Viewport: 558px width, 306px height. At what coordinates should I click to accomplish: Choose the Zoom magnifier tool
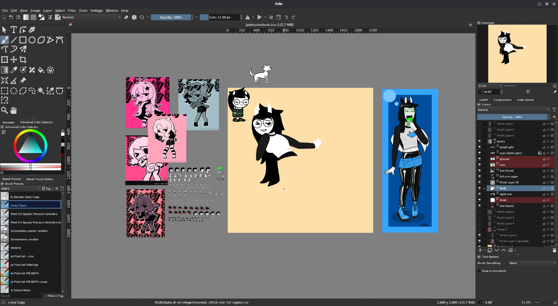4,110
